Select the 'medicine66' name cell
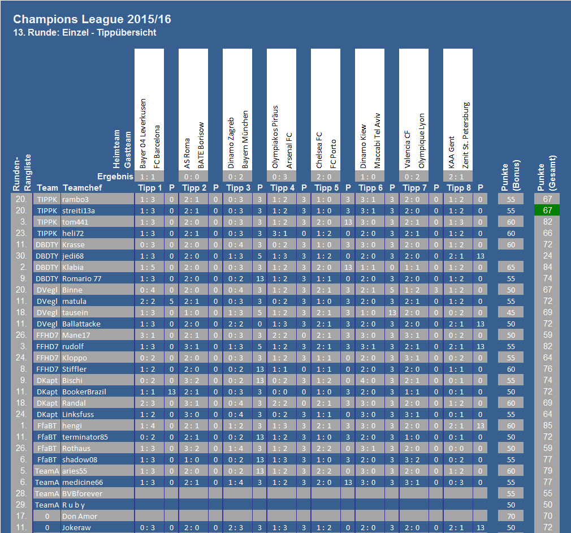 98,482
